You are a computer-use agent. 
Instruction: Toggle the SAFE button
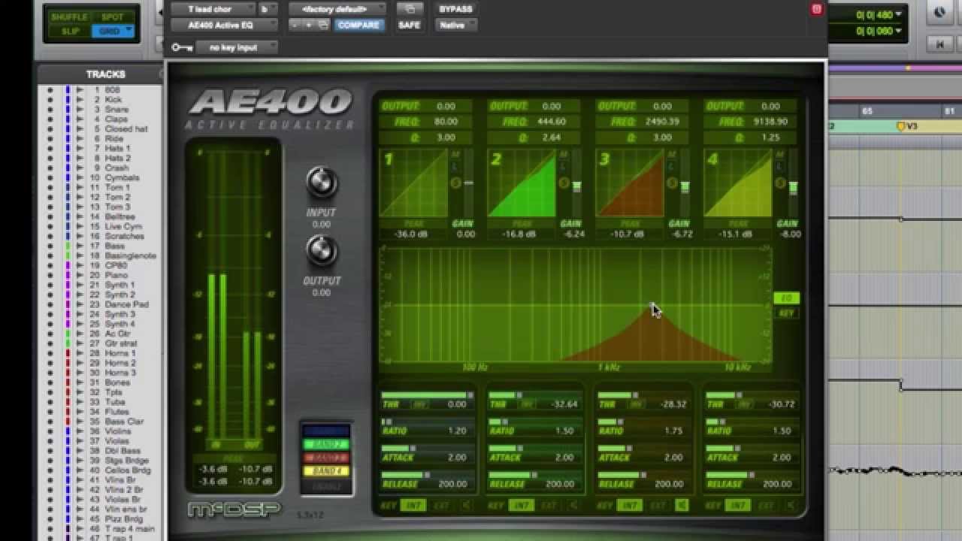click(x=410, y=25)
